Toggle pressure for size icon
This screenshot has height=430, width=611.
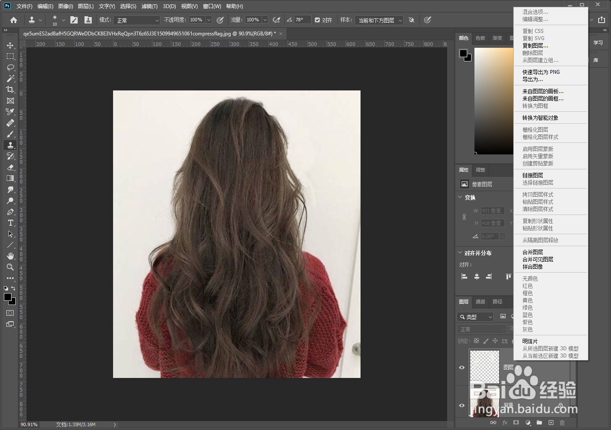coord(428,20)
